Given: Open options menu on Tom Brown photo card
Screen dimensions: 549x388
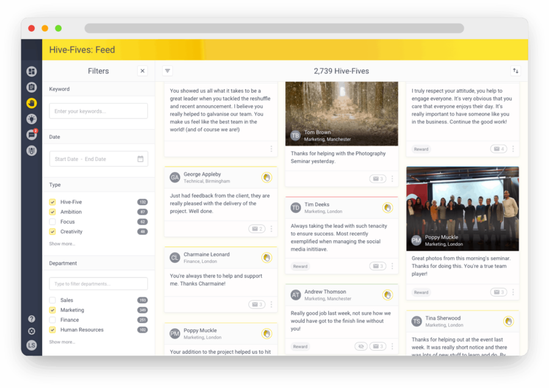Looking at the screenshot, I should coord(392,179).
